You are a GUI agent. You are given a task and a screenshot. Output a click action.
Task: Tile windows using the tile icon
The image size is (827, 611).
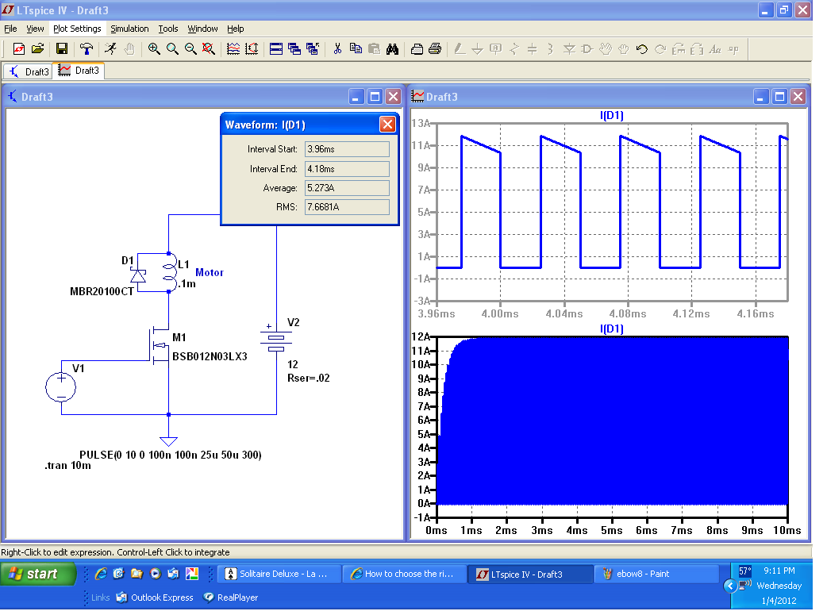pyautogui.click(x=276, y=49)
